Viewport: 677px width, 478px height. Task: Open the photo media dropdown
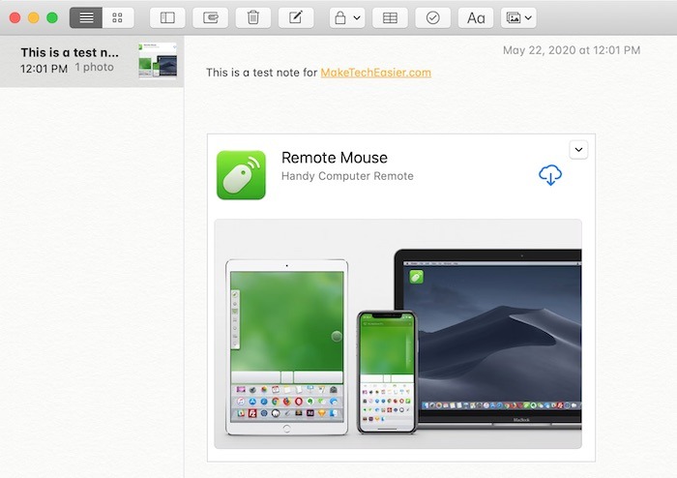click(518, 17)
